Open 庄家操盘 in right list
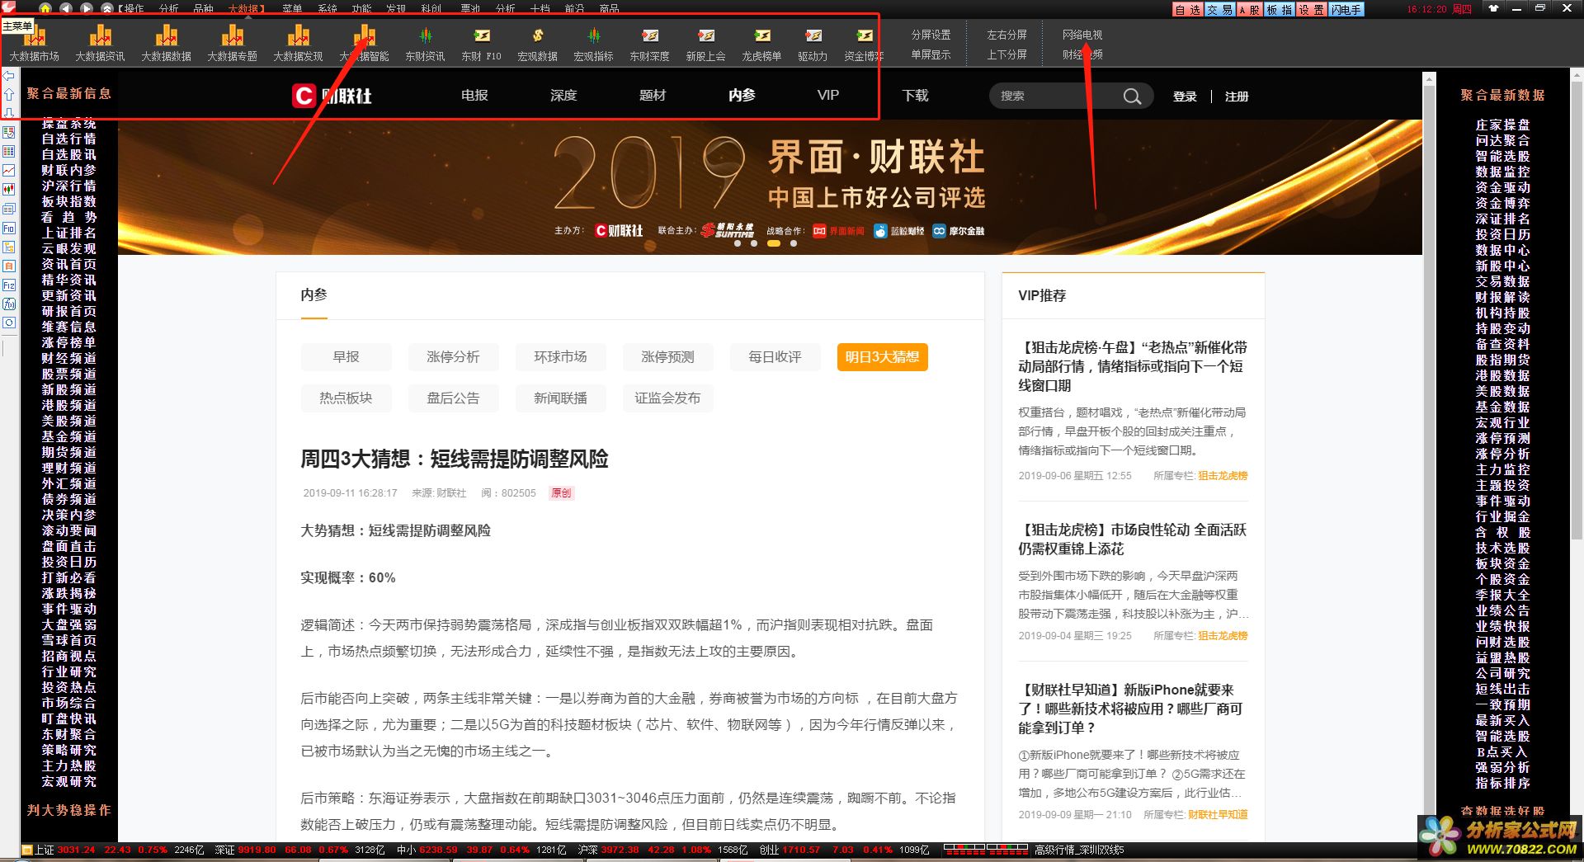 point(1502,125)
